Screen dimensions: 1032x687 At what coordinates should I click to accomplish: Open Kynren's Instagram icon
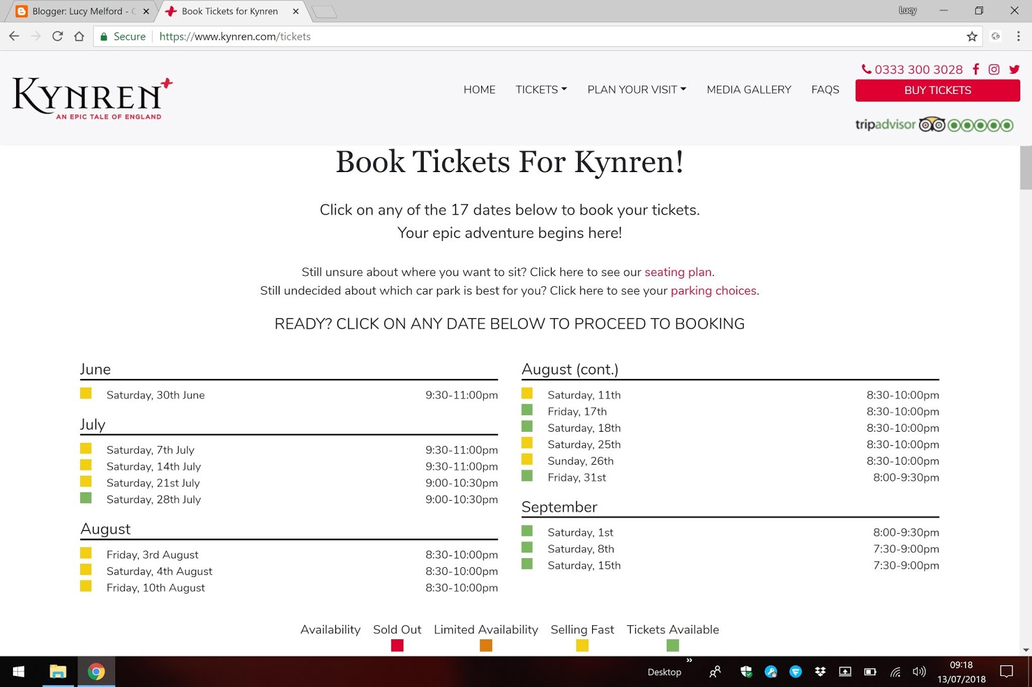coord(994,69)
